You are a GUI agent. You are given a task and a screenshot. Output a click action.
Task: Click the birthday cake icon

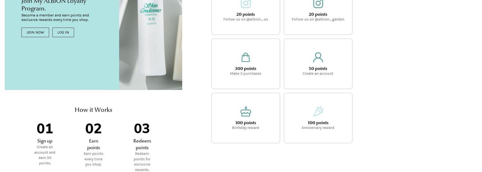pyautogui.click(x=245, y=111)
